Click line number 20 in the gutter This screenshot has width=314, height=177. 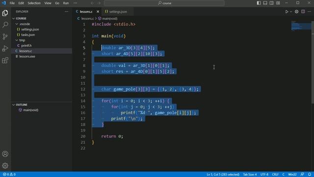[83, 136]
